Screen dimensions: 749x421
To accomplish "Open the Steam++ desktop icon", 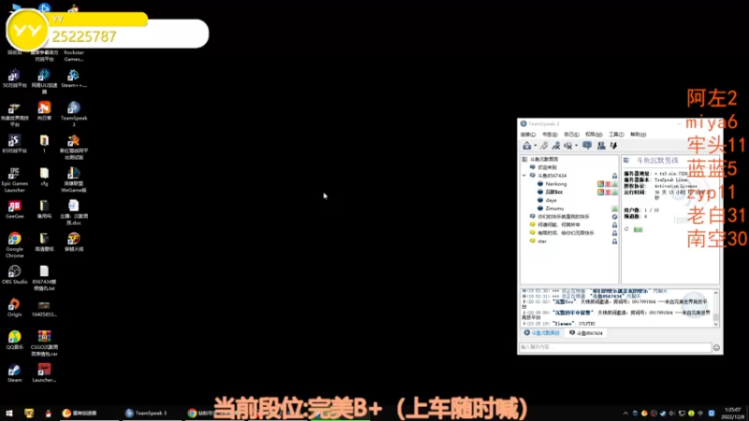I will point(74,79).
